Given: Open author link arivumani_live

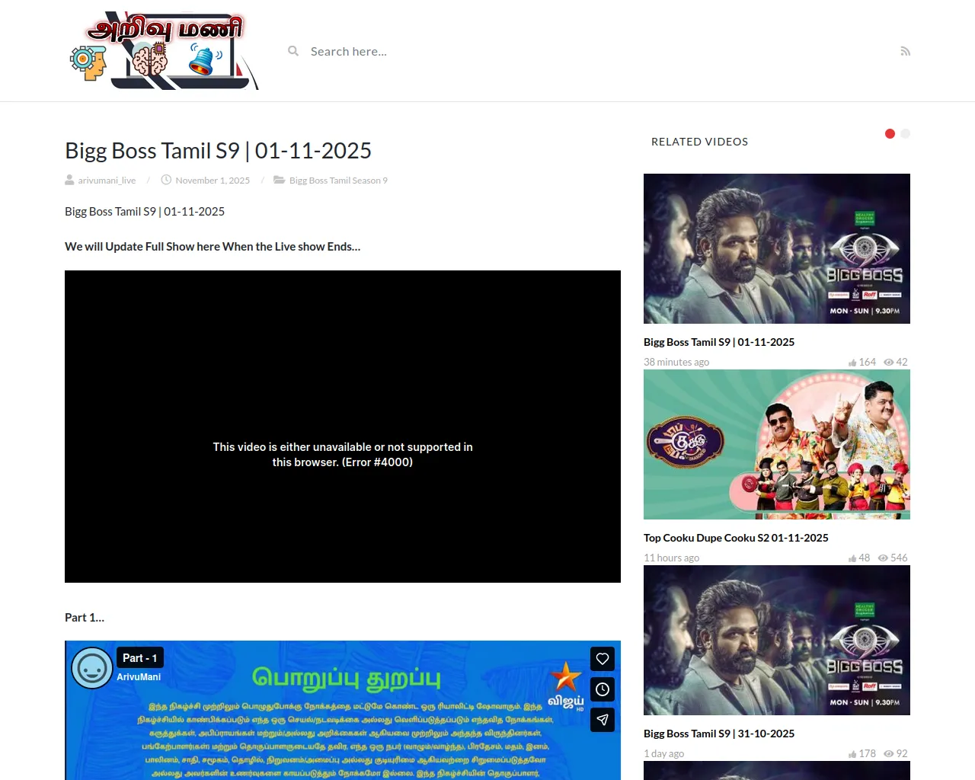Looking at the screenshot, I should coord(107,181).
